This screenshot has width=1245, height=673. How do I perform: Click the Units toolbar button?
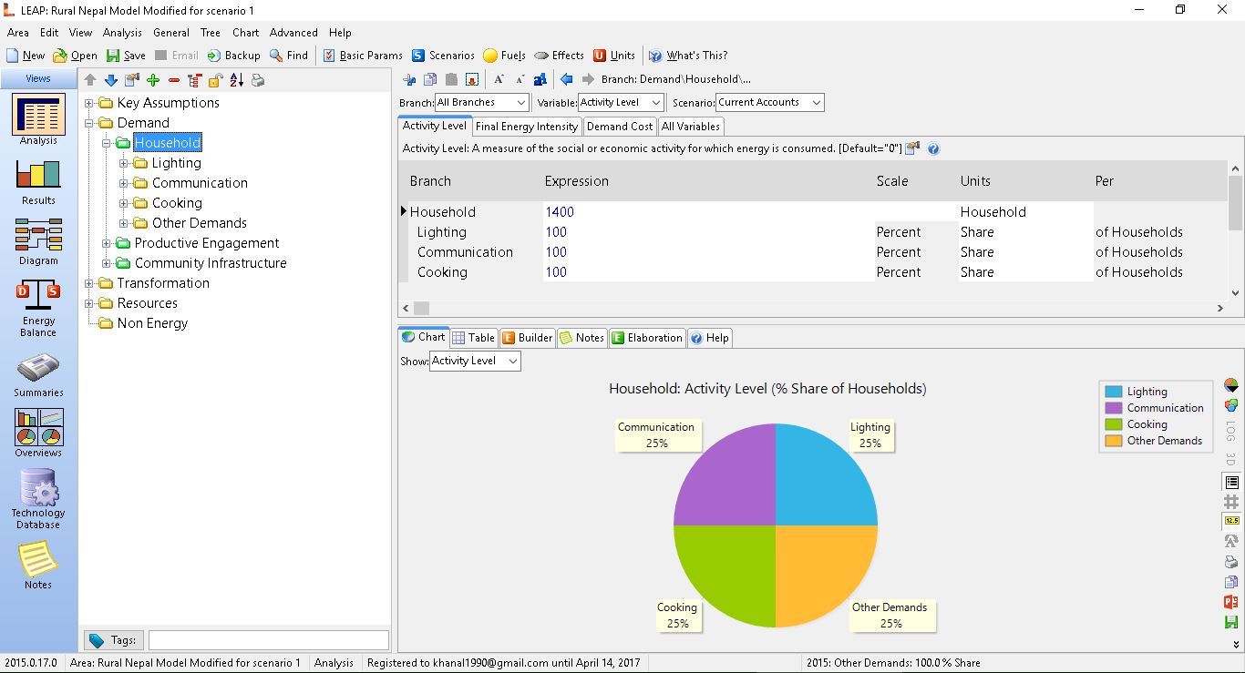coord(613,56)
